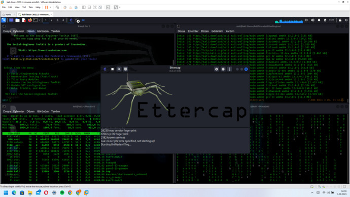This screenshot has width=350, height=197.
Task: Pause the virtual machine with the pause button
Action: tap(47, 8)
